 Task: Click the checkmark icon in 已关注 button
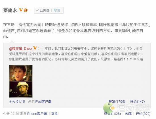(x=37, y=10)
